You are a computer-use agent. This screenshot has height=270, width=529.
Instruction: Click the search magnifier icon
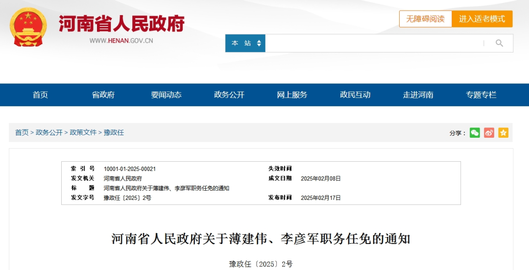tap(499, 43)
